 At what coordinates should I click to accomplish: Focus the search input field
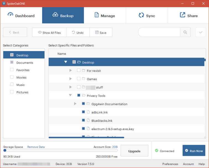point(159,32)
